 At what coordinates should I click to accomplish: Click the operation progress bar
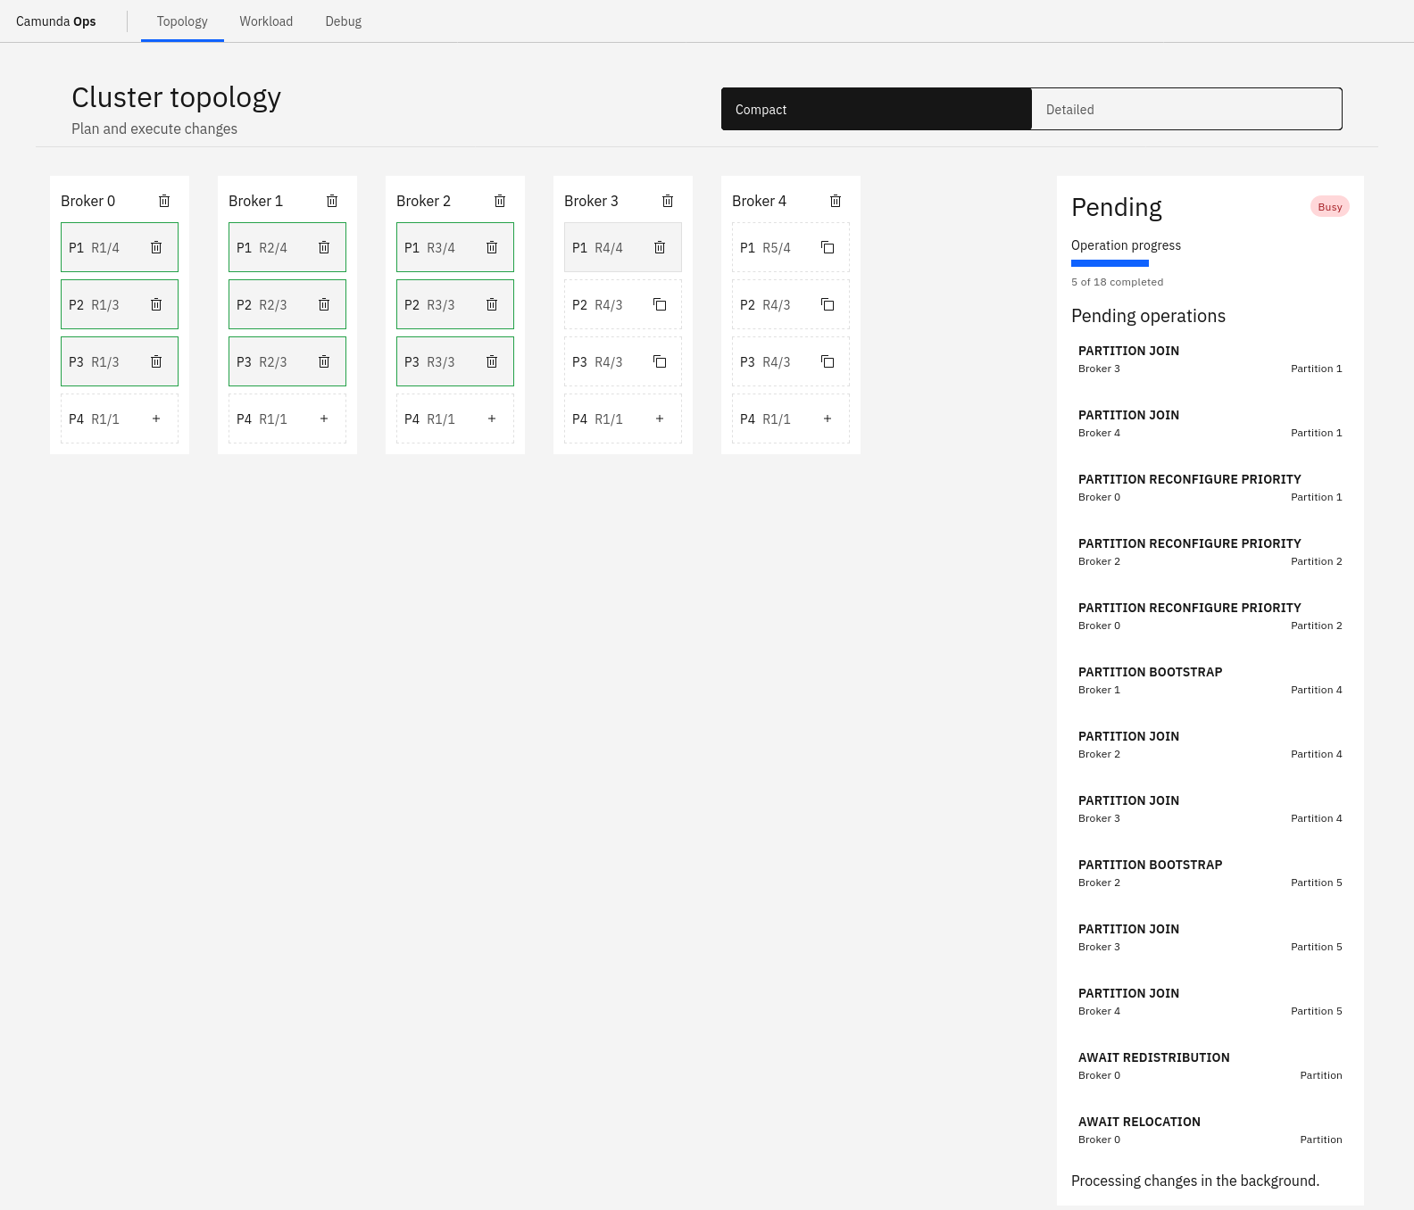coord(1110,263)
